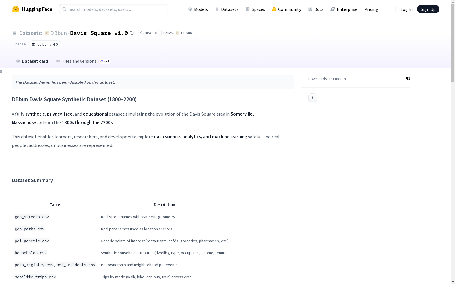Click the search magnifier icon

coord(64,9)
